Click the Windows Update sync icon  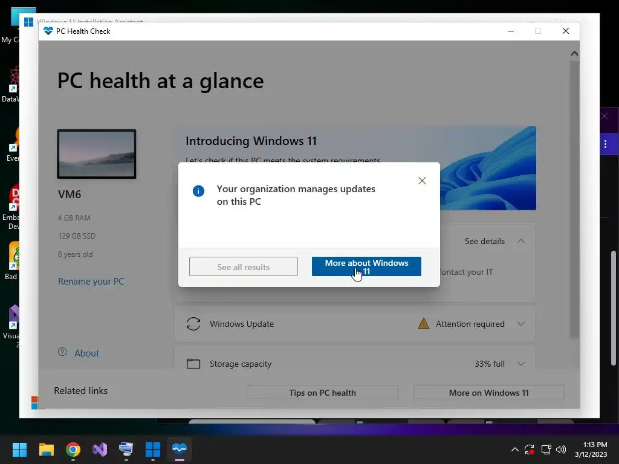(x=193, y=324)
